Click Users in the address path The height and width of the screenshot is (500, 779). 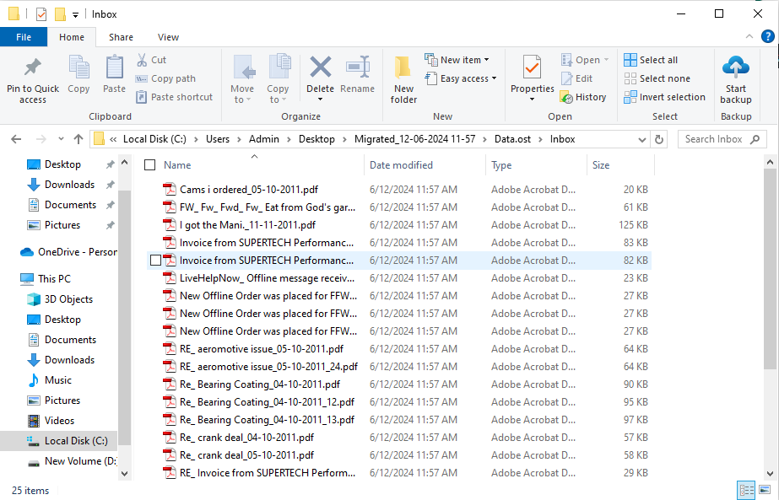coord(218,139)
